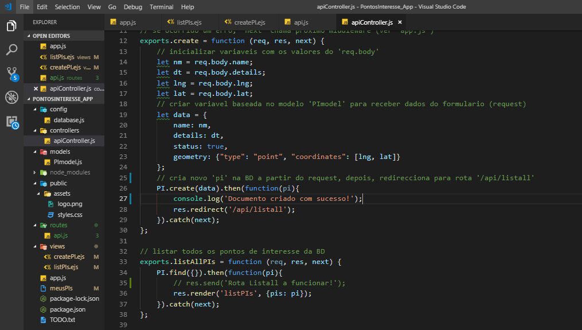Open the TODO.txt file

[62, 320]
